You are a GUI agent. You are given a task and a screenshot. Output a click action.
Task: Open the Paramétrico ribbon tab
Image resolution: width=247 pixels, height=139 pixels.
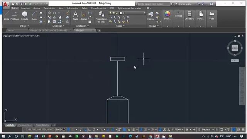point(49,8)
